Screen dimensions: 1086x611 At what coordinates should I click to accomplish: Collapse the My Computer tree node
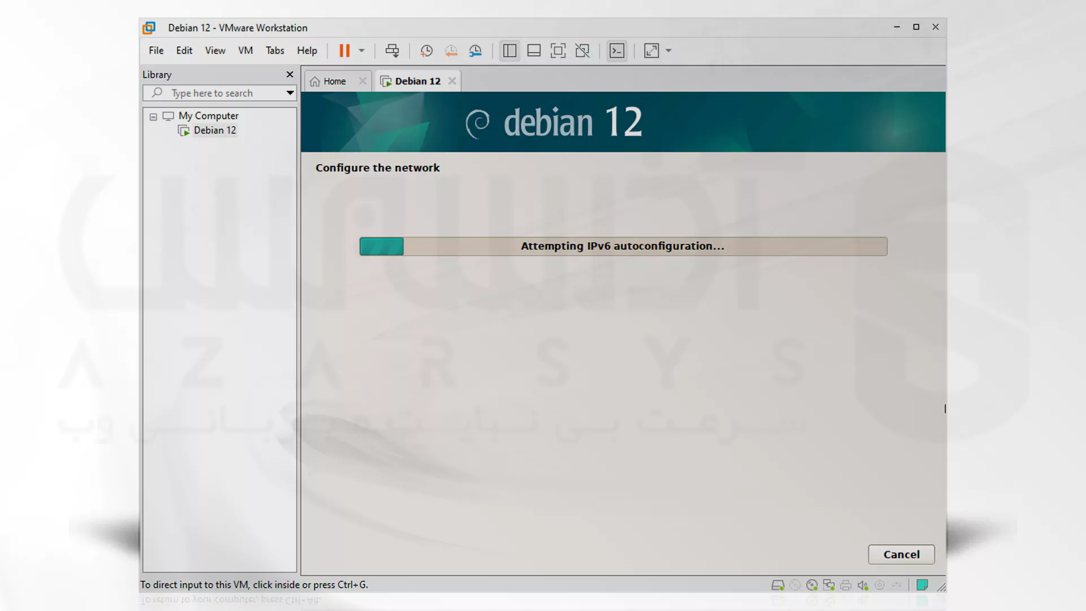tap(153, 117)
